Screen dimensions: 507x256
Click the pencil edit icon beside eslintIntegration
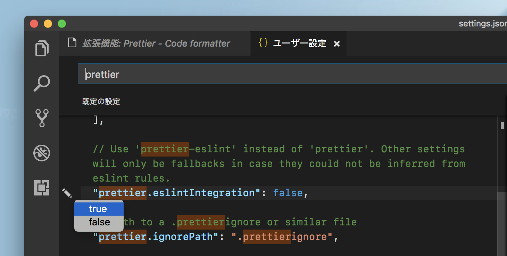[x=67, y=193]
